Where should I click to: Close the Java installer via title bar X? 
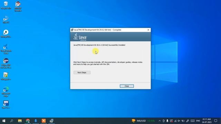pos(148,30)
